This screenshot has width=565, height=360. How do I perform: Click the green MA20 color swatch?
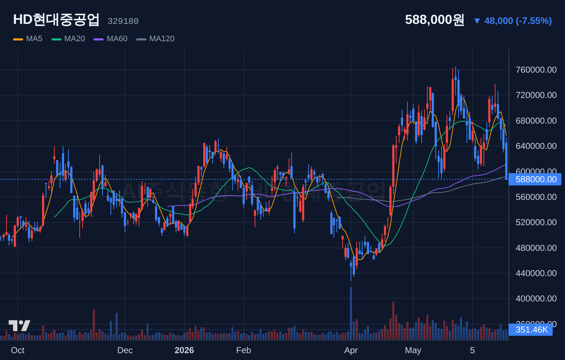pos(56,39)
